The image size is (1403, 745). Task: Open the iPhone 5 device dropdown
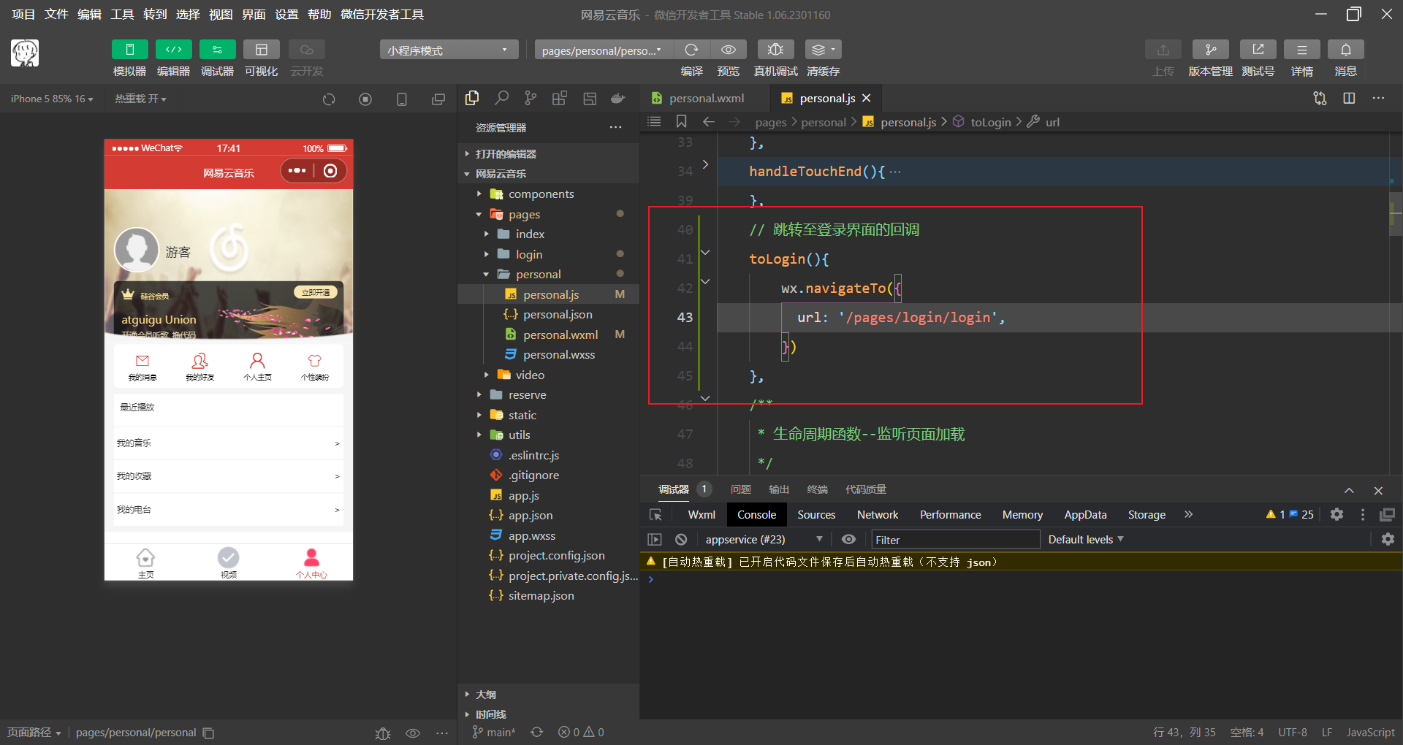click(52, 99)
